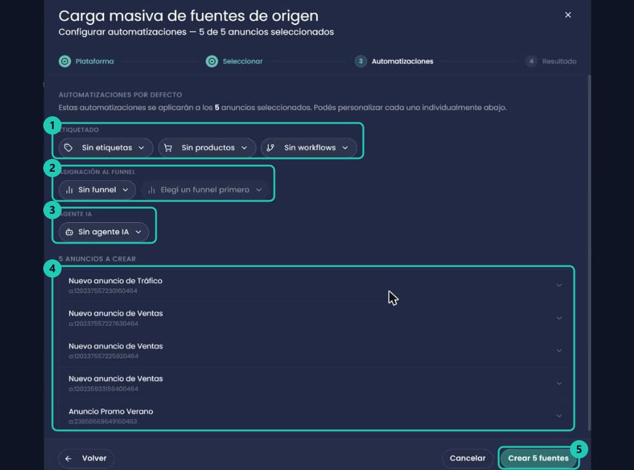This screenshot has width=634, height=470.
Task: Open the Elegí un funnel primero dropdown
Action: coord(205,190)
